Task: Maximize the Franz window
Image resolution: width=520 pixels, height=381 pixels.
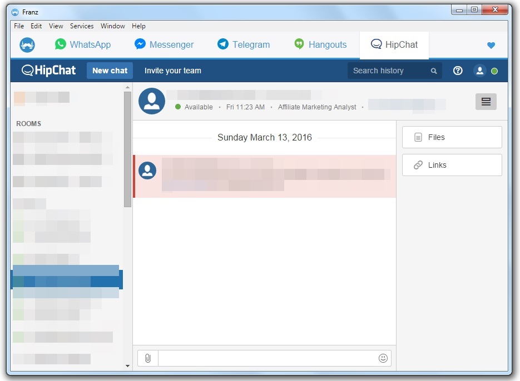Action: pyautogui.click(x=474, y=10)
